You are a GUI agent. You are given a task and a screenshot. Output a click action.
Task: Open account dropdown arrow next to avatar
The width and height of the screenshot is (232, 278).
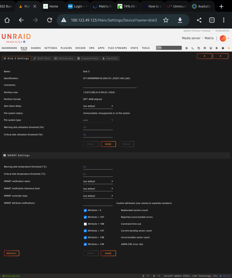[228, 38]
